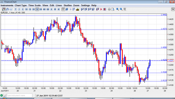Toggle the chart grid (#) icon

pyautogui.click(x=67, y=9)
